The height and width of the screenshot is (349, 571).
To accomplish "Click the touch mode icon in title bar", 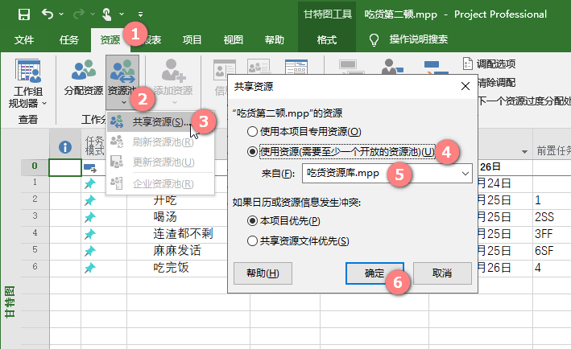I will (x=106, y=14).
